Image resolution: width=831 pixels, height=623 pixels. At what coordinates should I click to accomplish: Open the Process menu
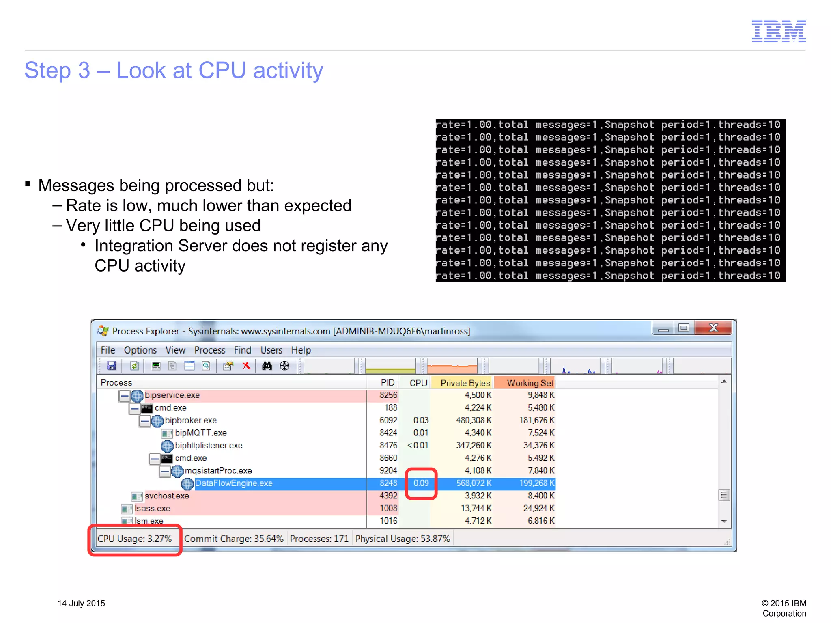(x=210, y=350)
